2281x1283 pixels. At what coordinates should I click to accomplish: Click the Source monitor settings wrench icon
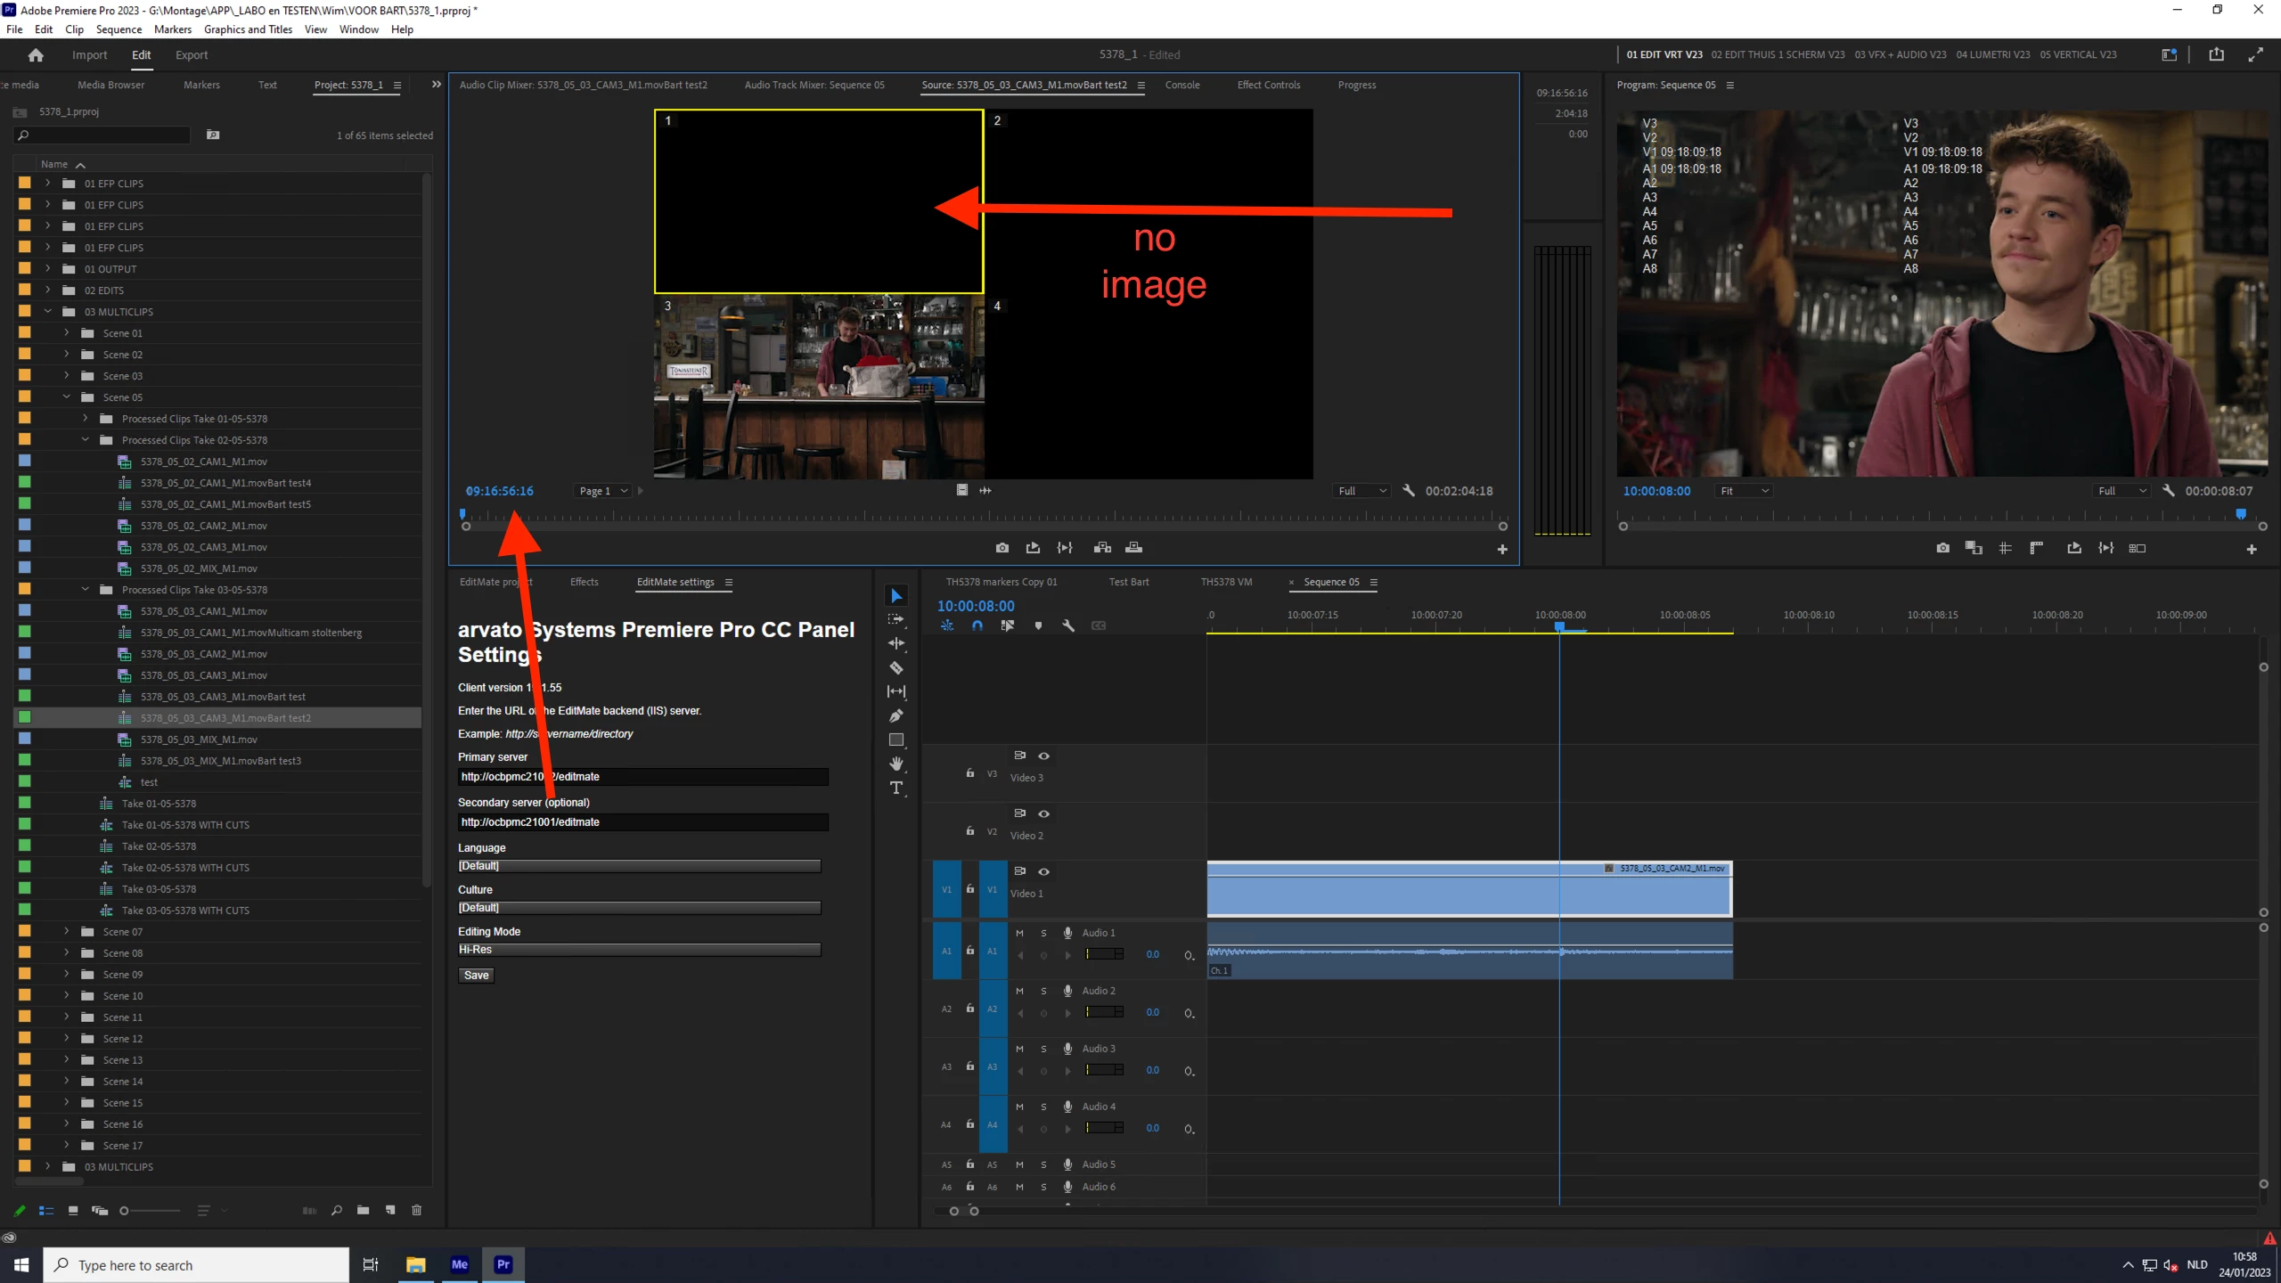(1409, 491)
